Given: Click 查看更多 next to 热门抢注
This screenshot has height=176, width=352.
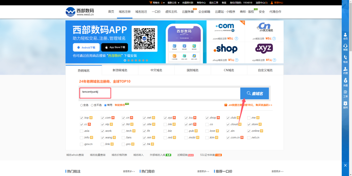Looking at the screenshot, I should coord(129,171).
